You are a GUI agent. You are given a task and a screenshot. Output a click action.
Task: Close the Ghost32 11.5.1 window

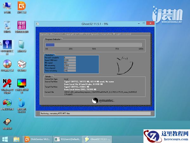point(150,23)
